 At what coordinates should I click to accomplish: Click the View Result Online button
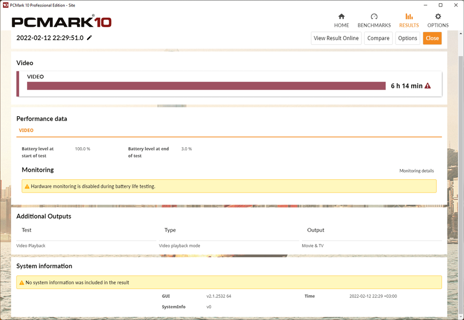pyautogui.click(x=336, y=38)
